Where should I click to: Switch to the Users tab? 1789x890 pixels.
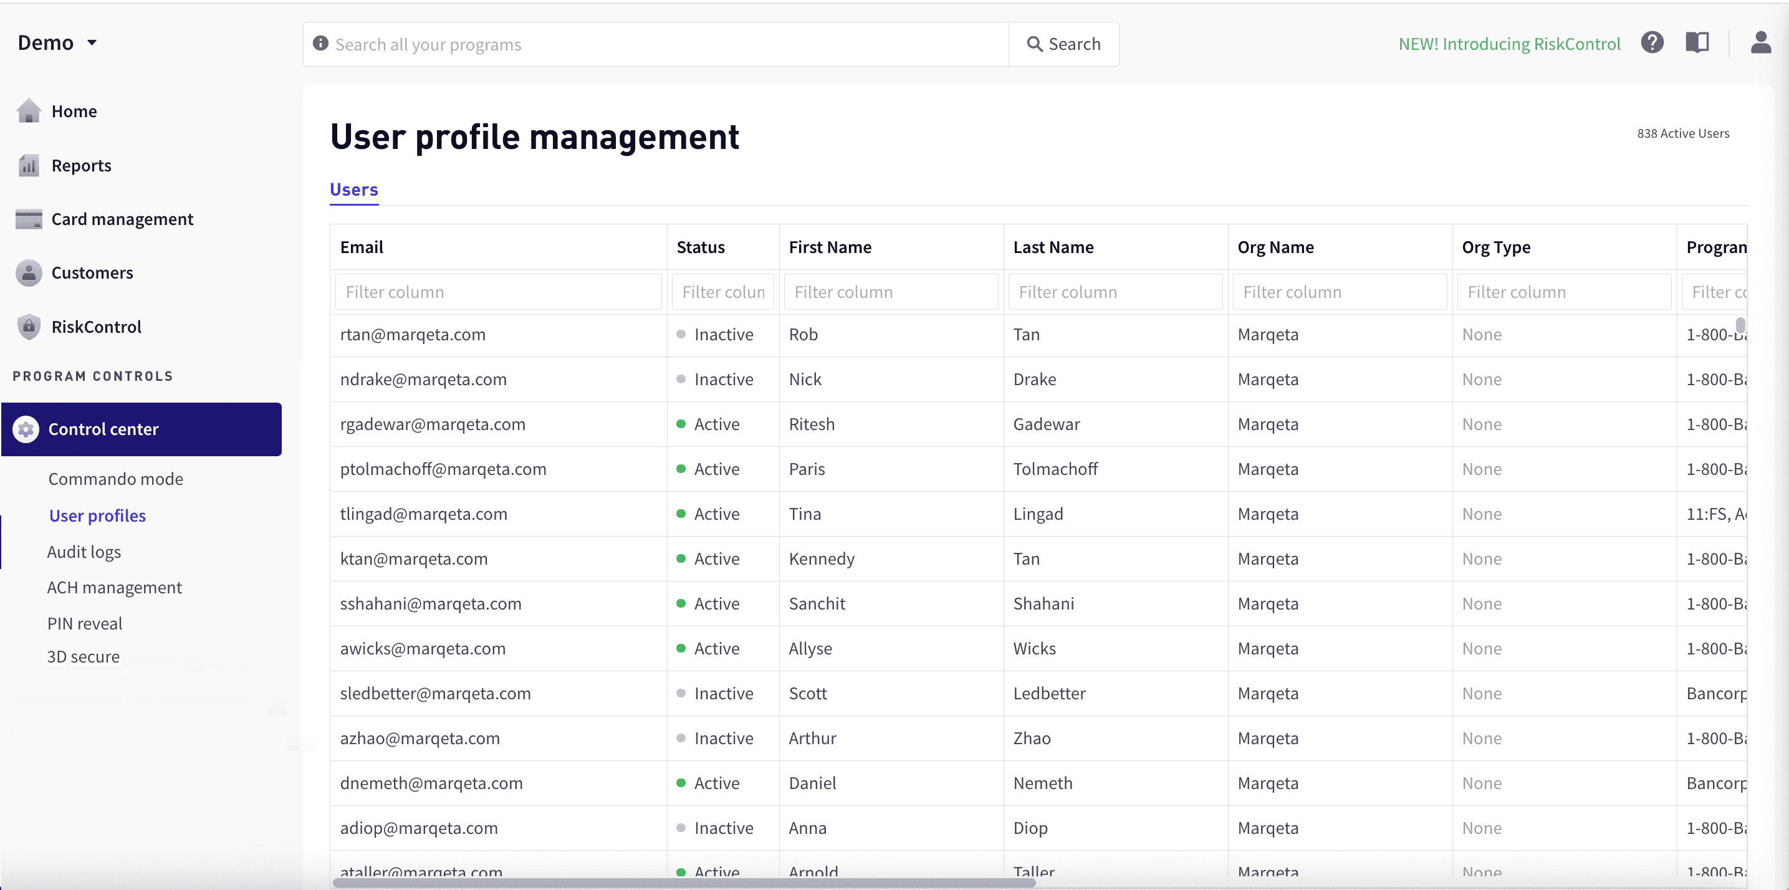pyautogui.click(x=353, y=189)
